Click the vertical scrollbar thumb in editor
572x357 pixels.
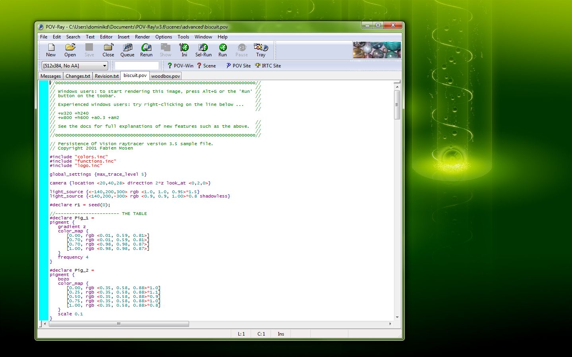coord(397,105)
